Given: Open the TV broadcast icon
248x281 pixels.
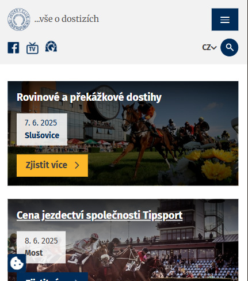Looking at the screenshot, I should pos(32,48).
